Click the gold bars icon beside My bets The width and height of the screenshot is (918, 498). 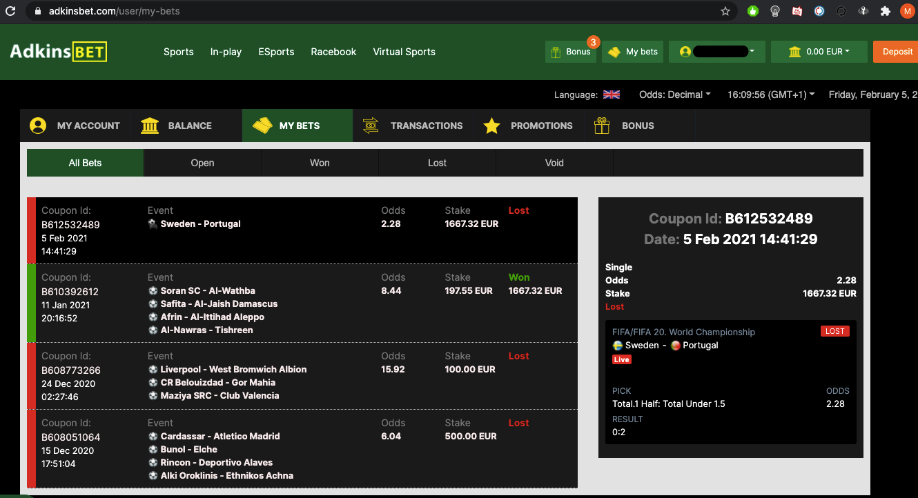click(x=614, y=52)
